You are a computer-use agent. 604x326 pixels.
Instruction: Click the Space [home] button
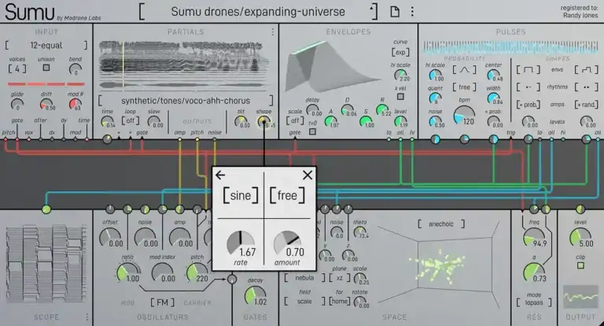coord(340,302)
